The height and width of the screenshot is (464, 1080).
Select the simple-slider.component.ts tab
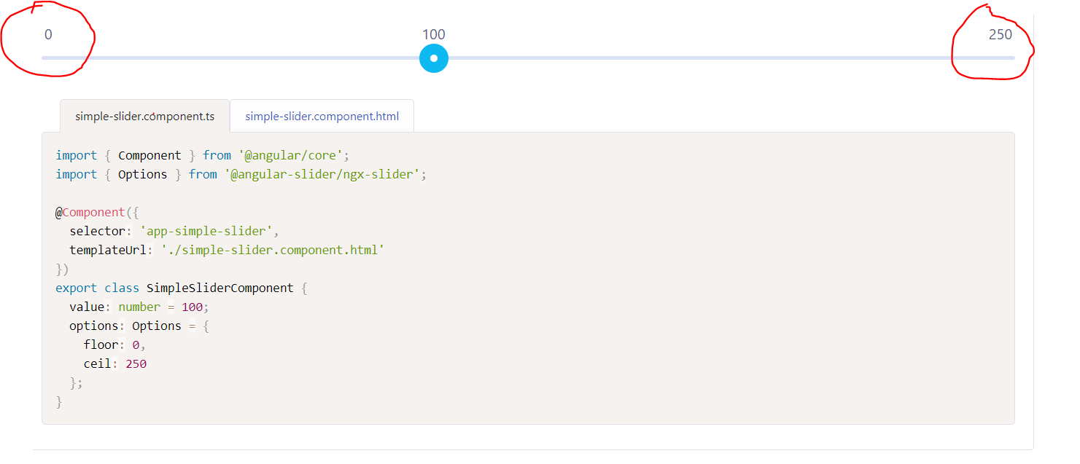coord(144,116)
